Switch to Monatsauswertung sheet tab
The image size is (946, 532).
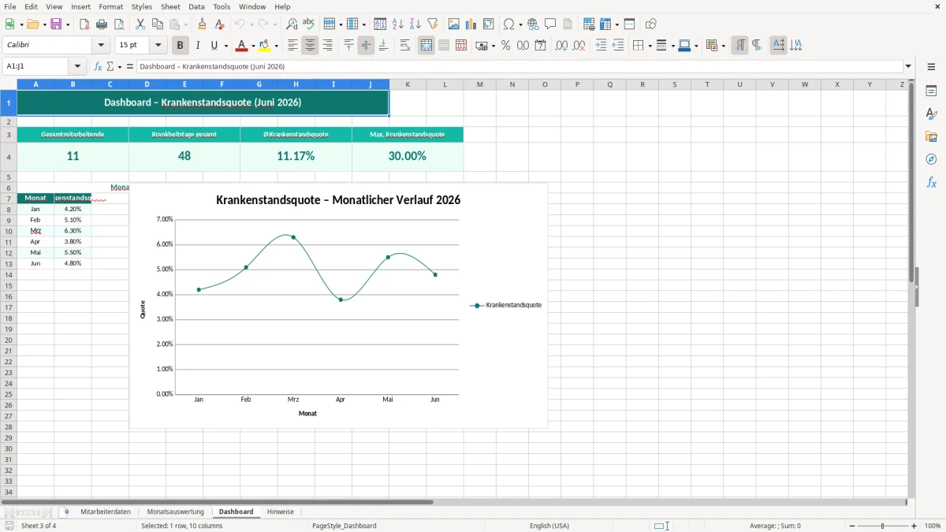tap(175, 512)
